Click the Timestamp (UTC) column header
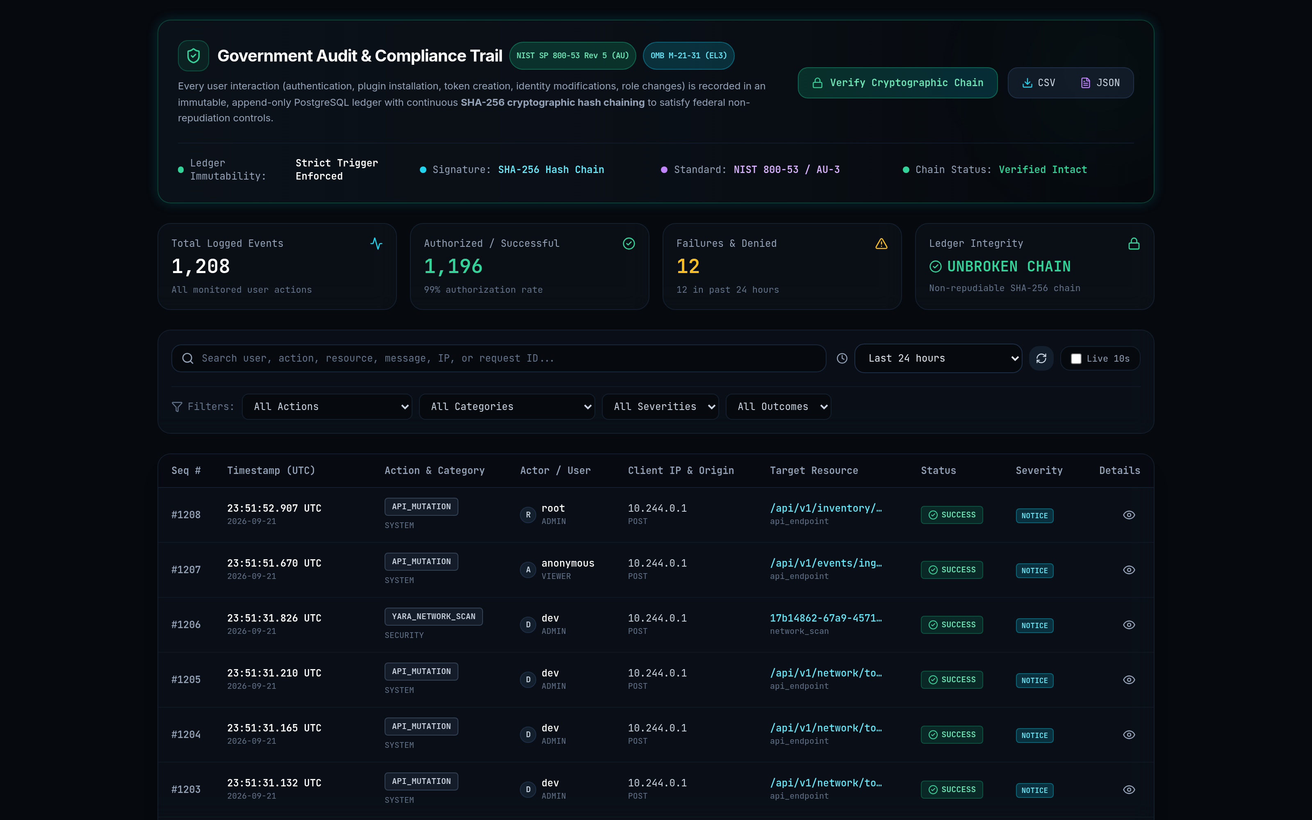The width and height of the screenshot is (1312, 820). click(x=271, y=471)
